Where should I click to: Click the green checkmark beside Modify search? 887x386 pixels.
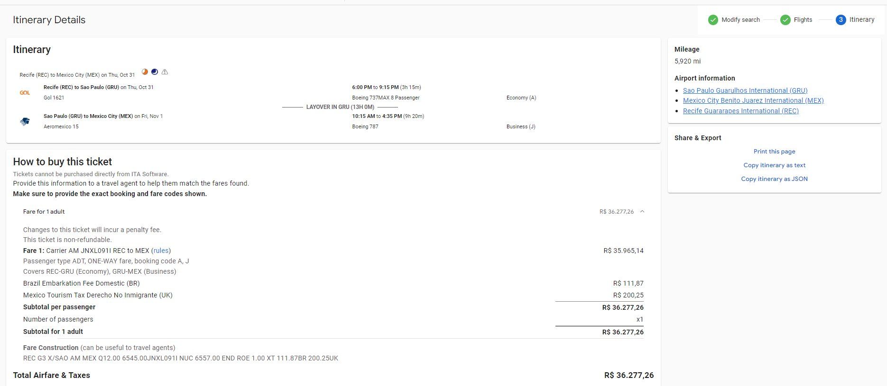[712, 20]
